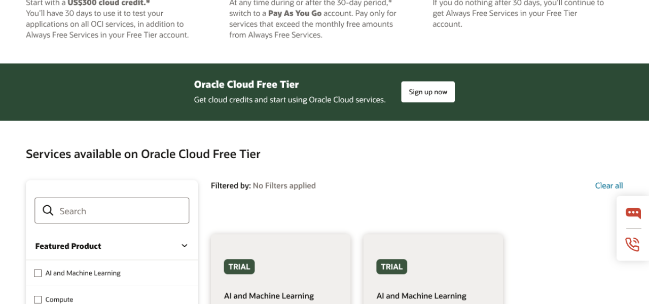Viewport: 649px width, 304px height.
Task: Click the 'Filtered by: No Filters applied' text
Action: tap(263, 185)
